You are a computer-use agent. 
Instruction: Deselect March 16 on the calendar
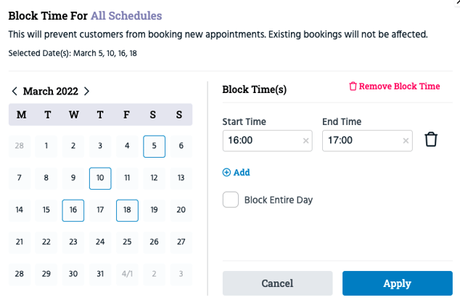[73, 211]
